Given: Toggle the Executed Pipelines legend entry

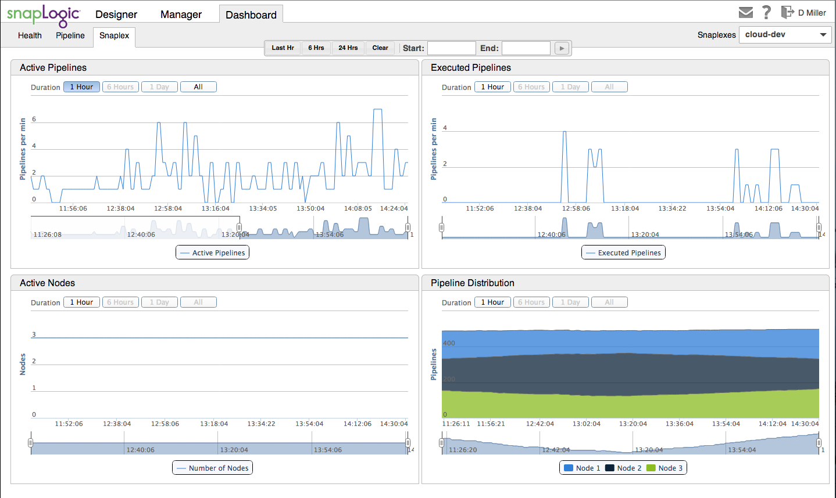Looking at the screenshot, I should coord(623,252).
